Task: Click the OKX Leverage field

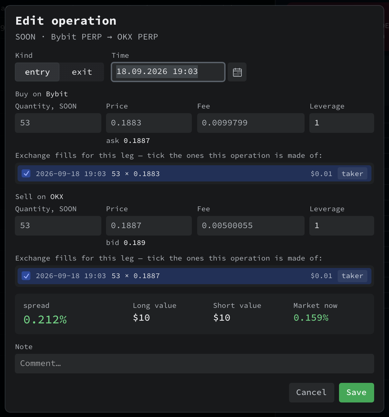Action: pyautogui.click(x=342, y=226)
